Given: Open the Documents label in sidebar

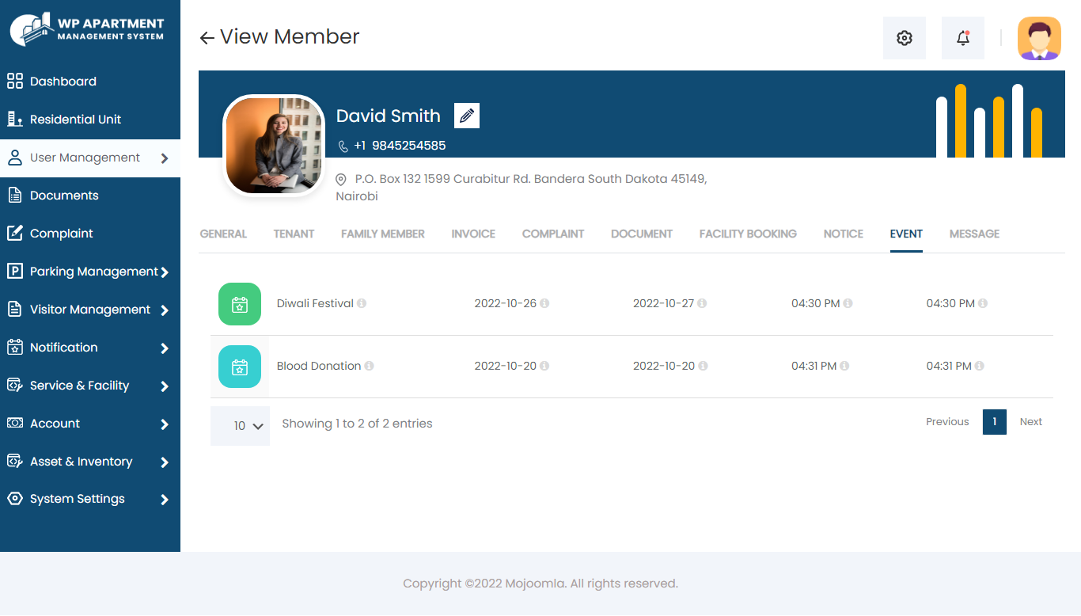Looking at the screenshot, I should pyautogui.click(x=64, y=196).
